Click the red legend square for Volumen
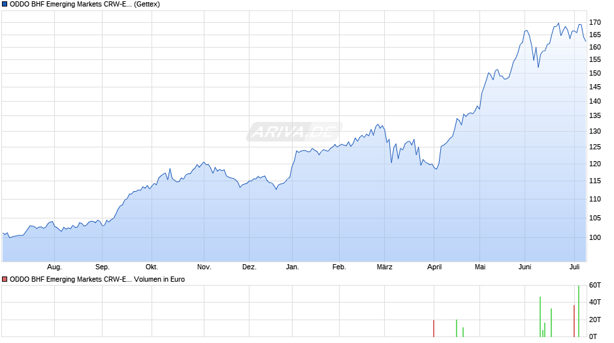 pyautogui.click(x=5, y=279)
